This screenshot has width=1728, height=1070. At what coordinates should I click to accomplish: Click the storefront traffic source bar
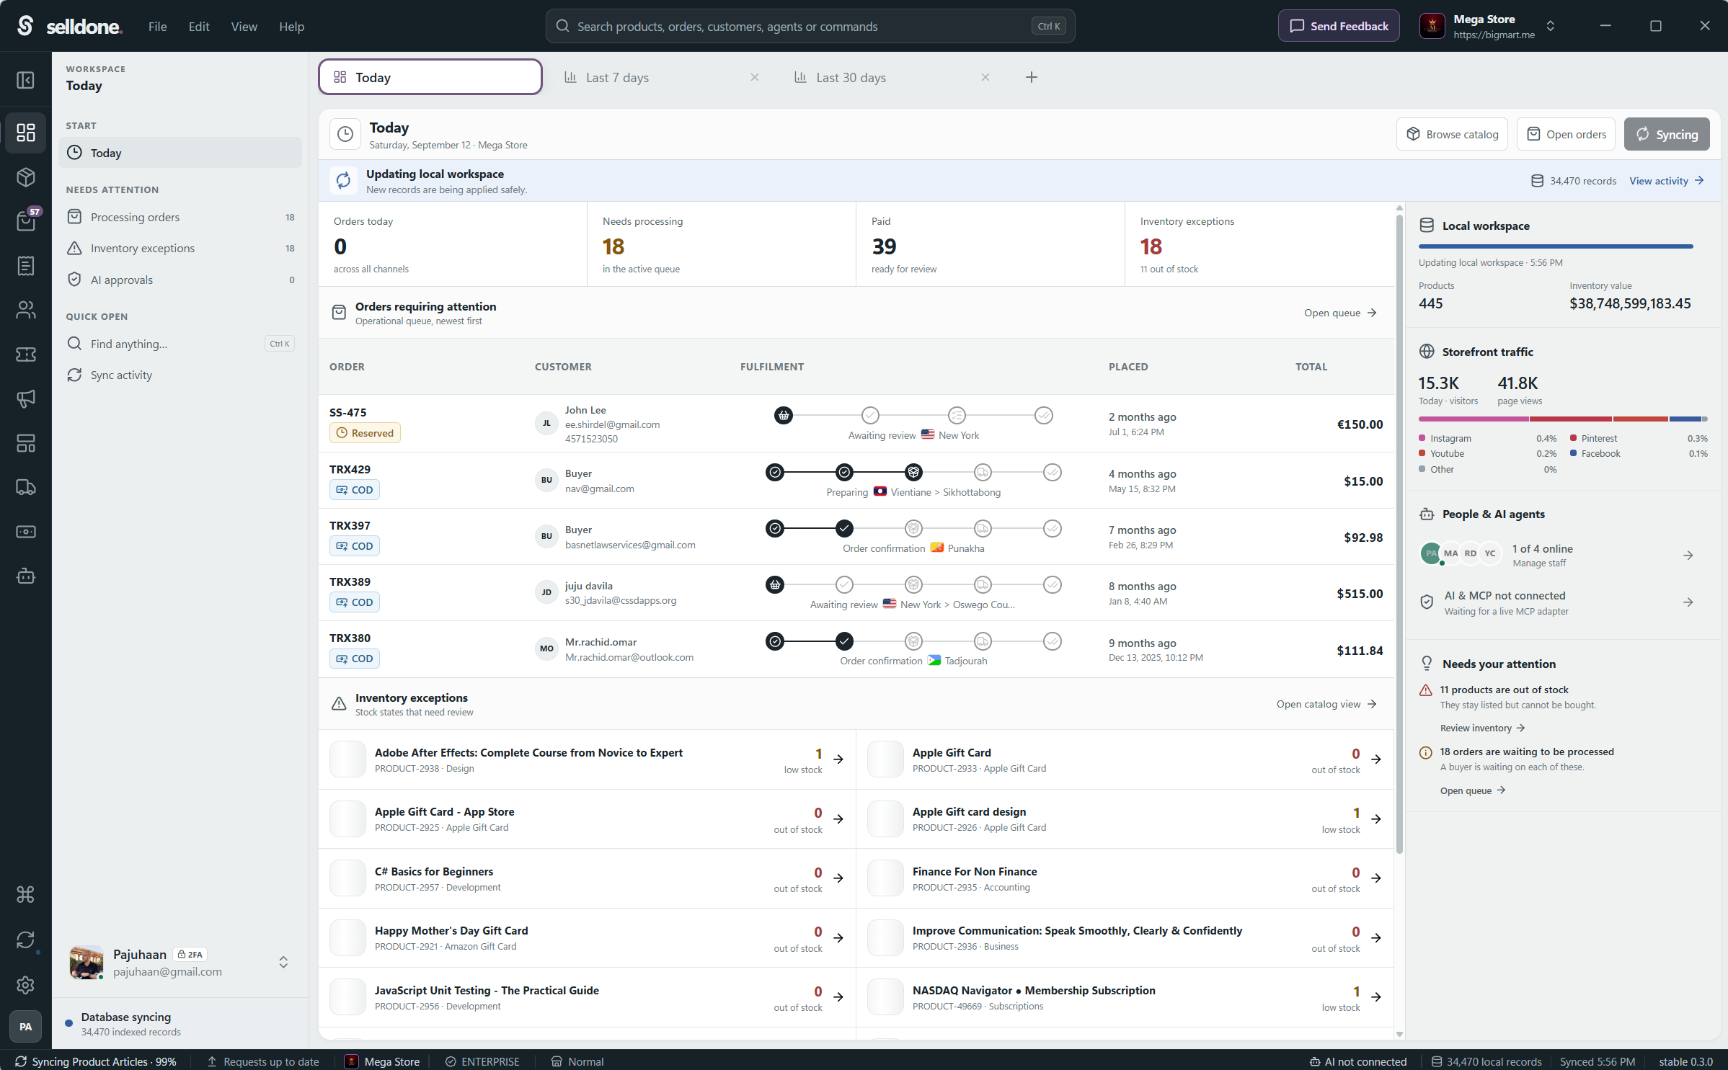(x=1562, y=419)
